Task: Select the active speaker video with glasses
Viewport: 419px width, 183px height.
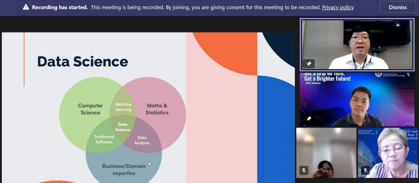Action: click(357, 44)
